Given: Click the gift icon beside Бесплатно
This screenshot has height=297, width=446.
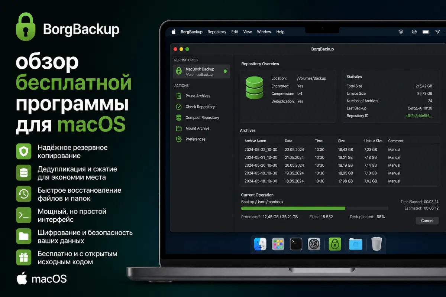Looking at the screenshot, I should (x=23, y=257).
